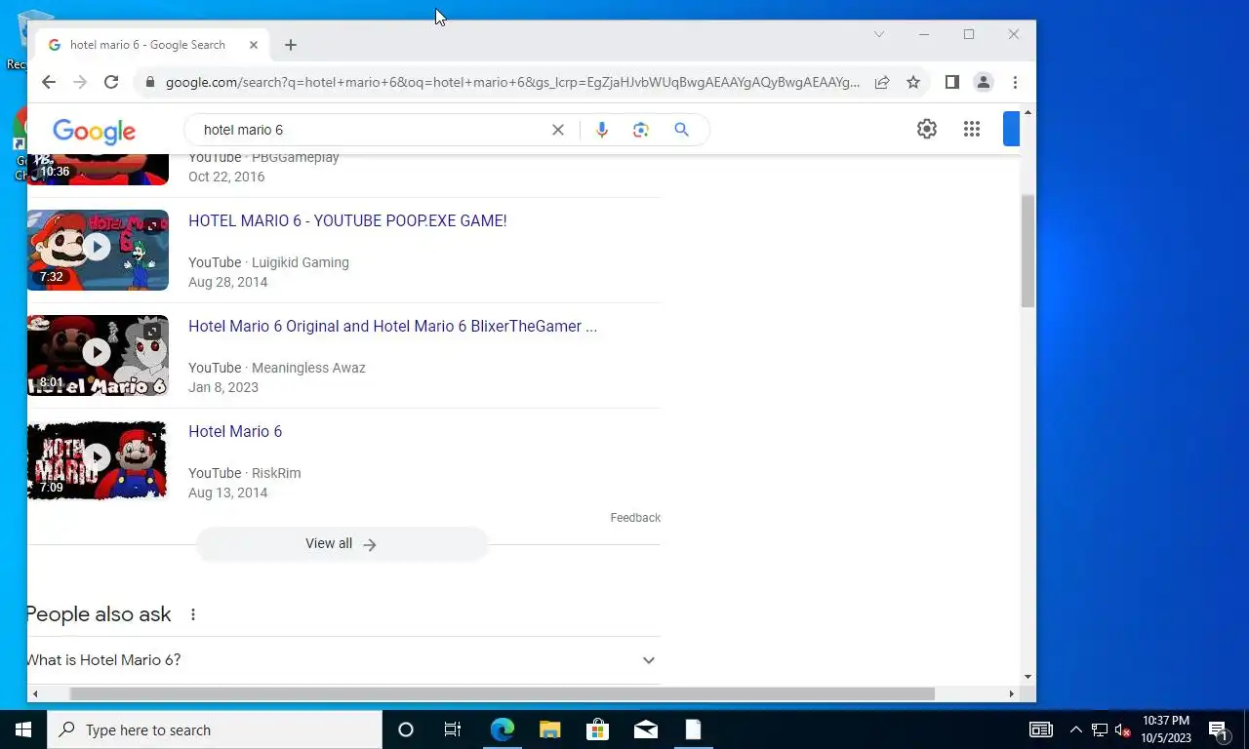Open Hotel Mario 6 Original and BlixerTheGamer link

(x=392, y=327)
